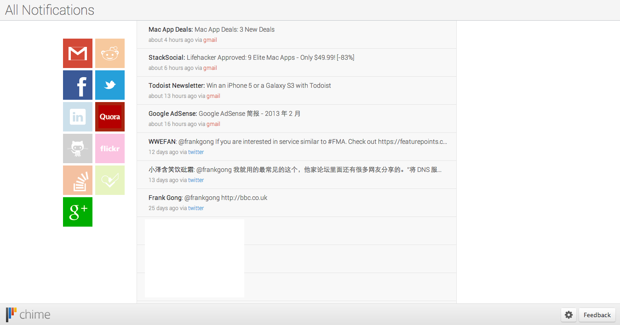
Task: Open the Todoist Newsletter notification
Action: click(297, 91)
